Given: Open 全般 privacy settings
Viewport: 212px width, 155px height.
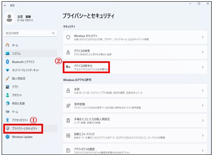Looking at the screenshot, I should 135,90.
